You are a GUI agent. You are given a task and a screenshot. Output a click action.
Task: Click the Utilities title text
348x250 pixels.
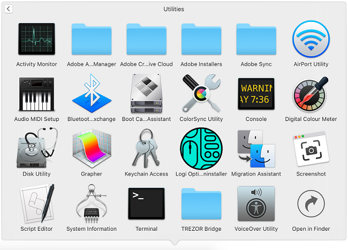(174, 9)
